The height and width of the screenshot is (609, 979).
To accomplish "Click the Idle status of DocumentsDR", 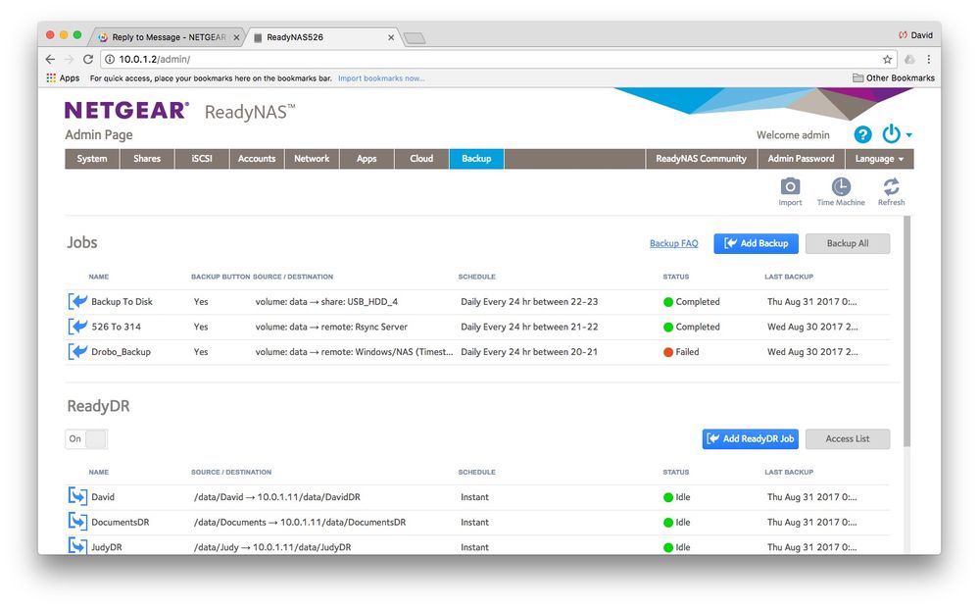I will 677,522.
